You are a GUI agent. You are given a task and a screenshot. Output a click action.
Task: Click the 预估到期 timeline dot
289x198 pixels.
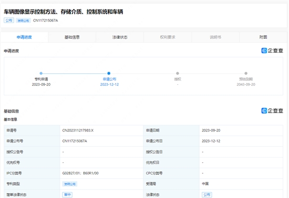tap(246, 73)
